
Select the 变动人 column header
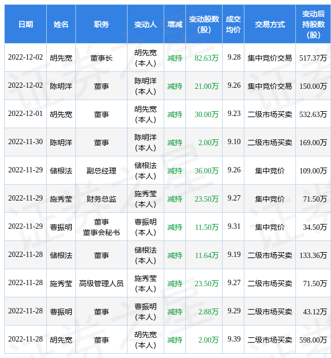146,24
